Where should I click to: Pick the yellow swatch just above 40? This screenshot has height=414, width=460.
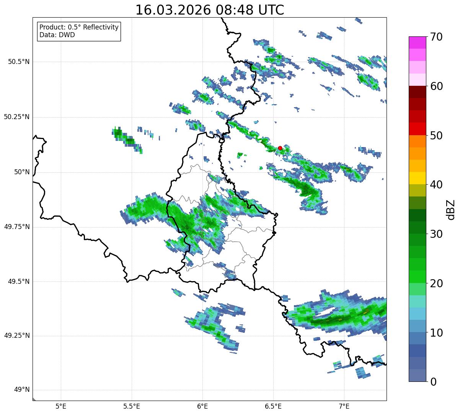point(417,178)
